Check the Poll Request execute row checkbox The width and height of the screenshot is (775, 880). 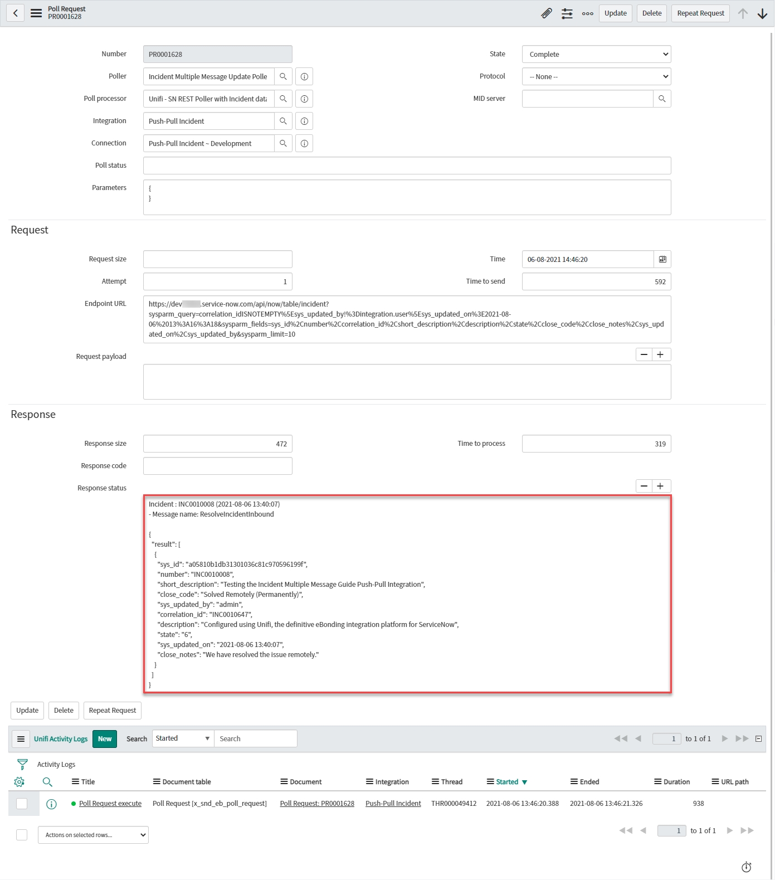22,804
